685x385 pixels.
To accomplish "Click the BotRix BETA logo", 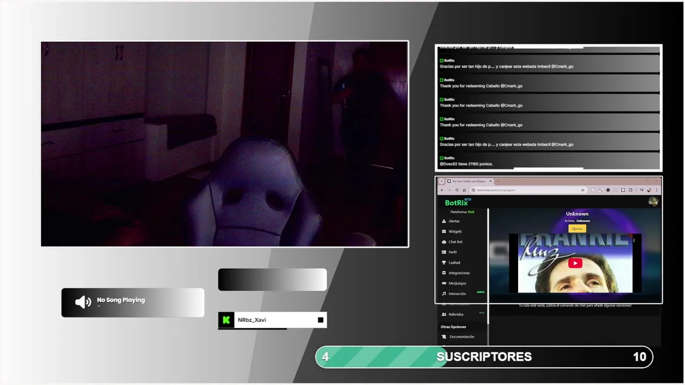I will coord(458,202).
